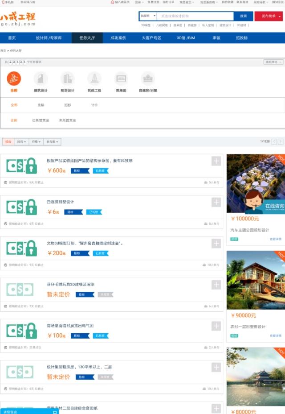Click the money-lock icon of the ¥200 task

(x=22, y=248)
